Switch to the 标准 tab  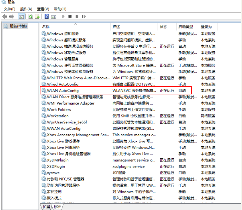[57, 206]
